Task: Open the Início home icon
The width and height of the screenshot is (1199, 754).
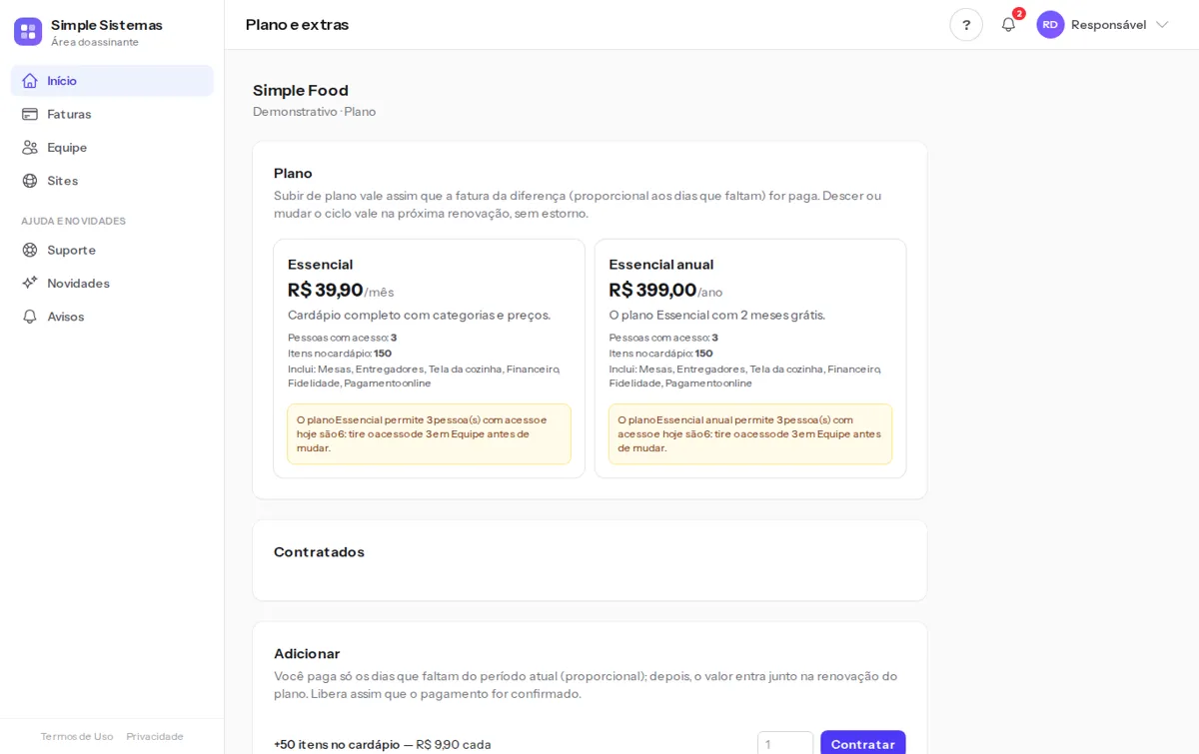Action: (x=30, y=81)
